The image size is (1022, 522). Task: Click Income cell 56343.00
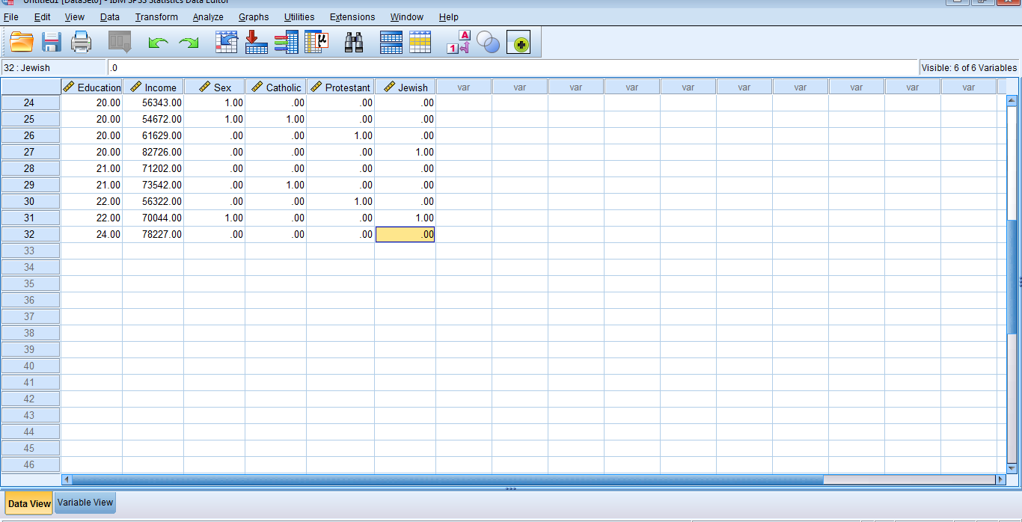click(153, 102)
